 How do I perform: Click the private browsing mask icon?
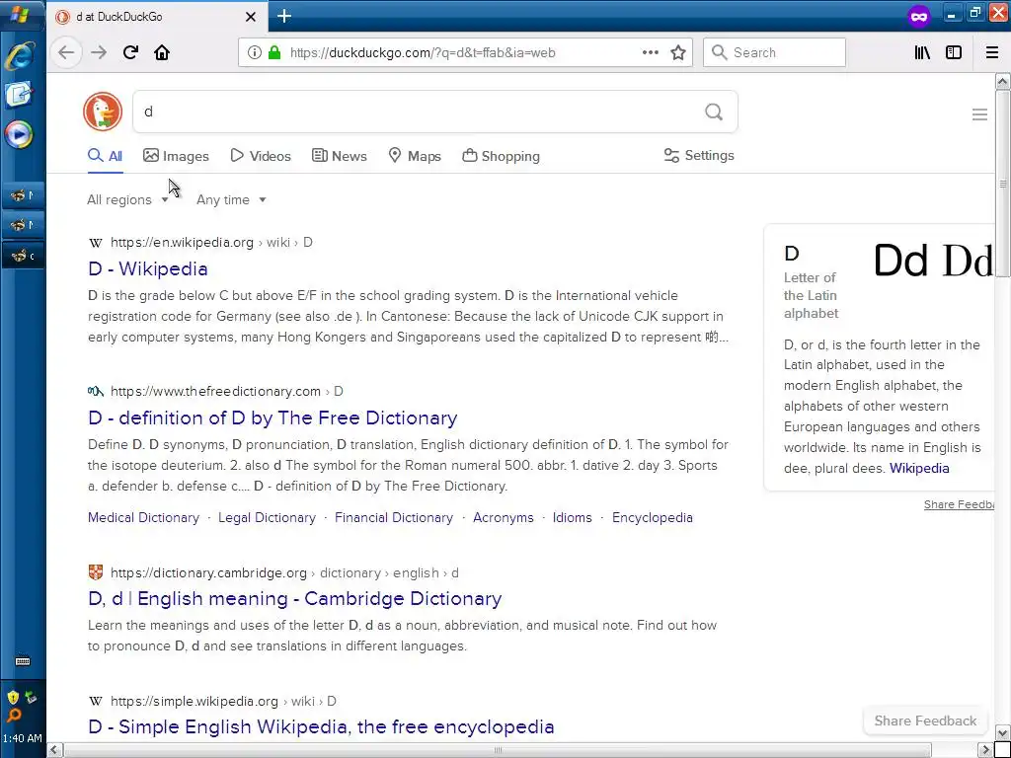point(919,16)
